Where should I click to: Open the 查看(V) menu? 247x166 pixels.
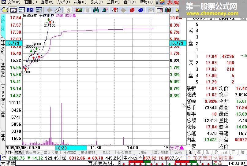(47, 2)
